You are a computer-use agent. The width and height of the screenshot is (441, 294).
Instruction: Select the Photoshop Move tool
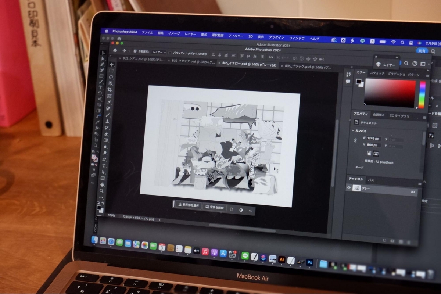pos(112,64)
